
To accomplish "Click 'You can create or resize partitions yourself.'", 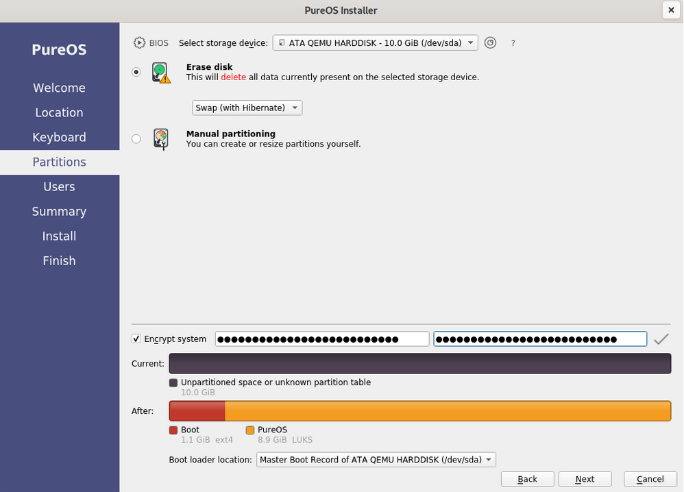I will 273,144.
